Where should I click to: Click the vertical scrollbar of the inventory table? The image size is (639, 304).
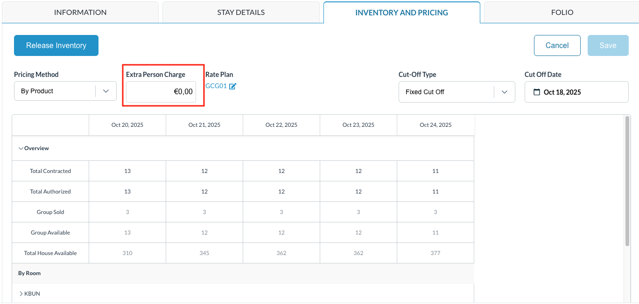627,182
